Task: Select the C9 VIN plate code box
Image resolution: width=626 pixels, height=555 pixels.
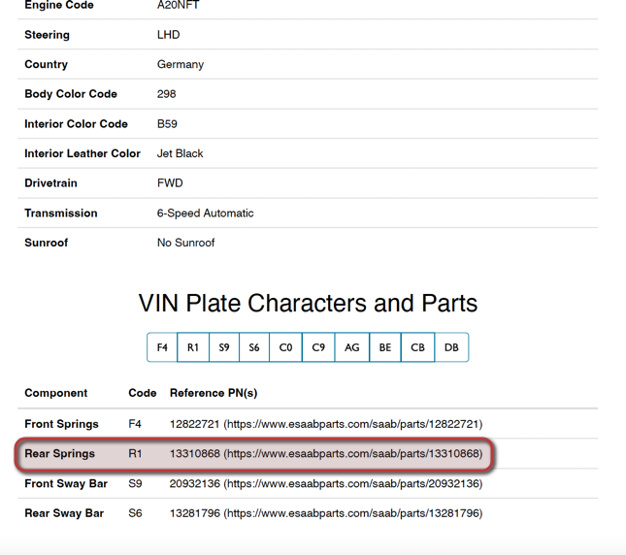Action: click(x=318, y=347)
